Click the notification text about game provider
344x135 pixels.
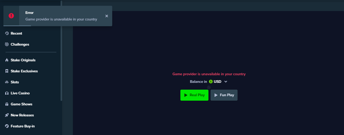(x=61, y=19)
